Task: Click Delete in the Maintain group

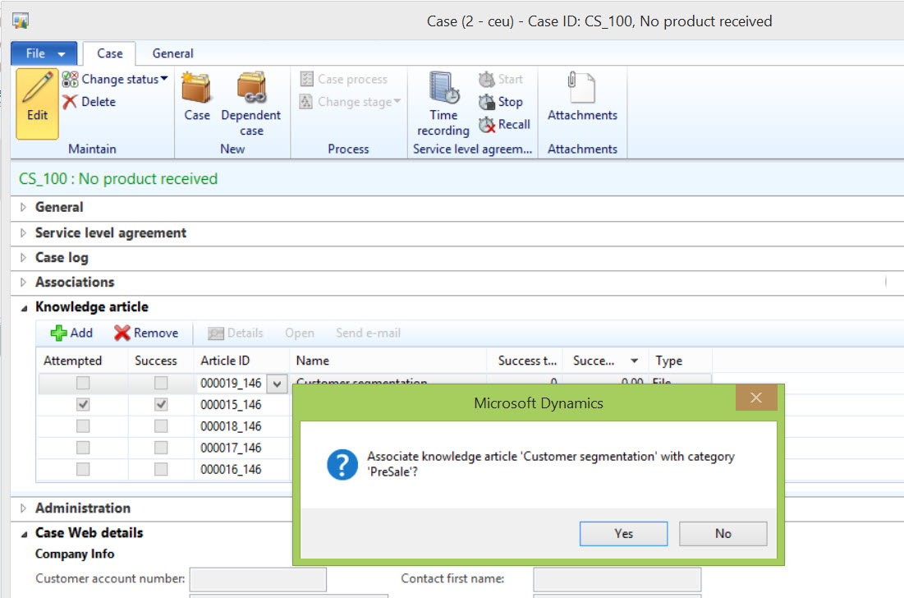Action: [x=90, y=102]
